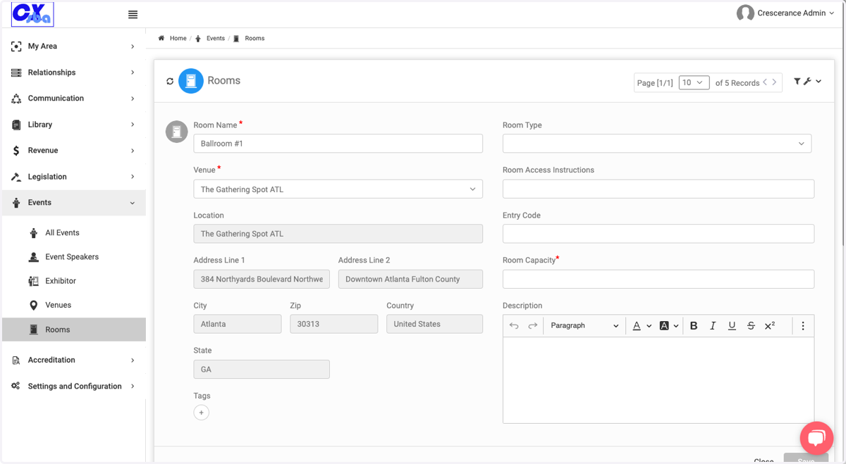Screen dimensions: 846x464
Task: Apply bold formatting in Description
Action: click(694, 325)
